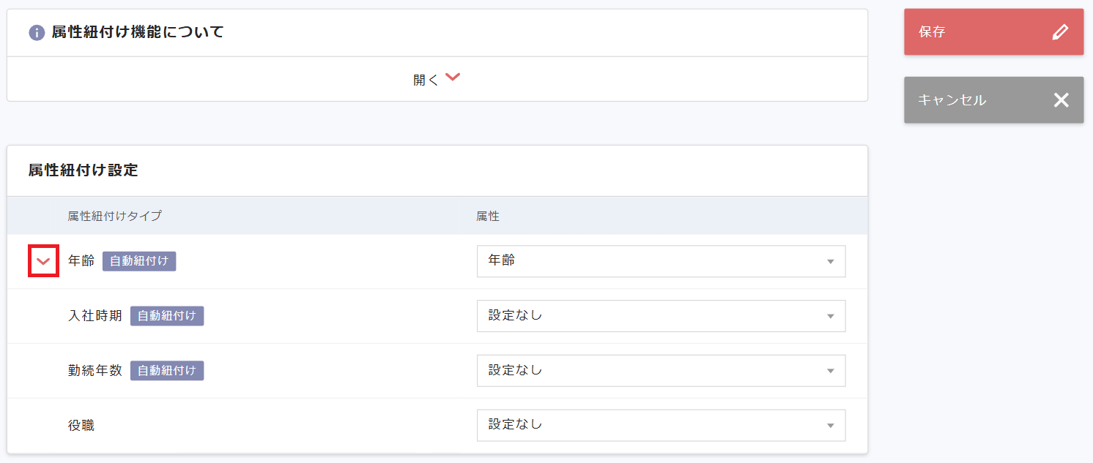Select the 役職 row label

click(81, 425)
